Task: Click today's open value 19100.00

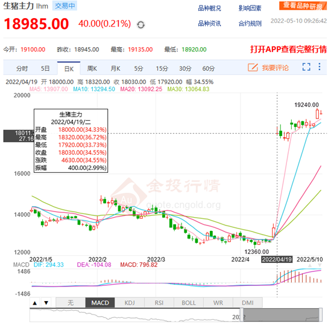Action: (x=33, y=50)
